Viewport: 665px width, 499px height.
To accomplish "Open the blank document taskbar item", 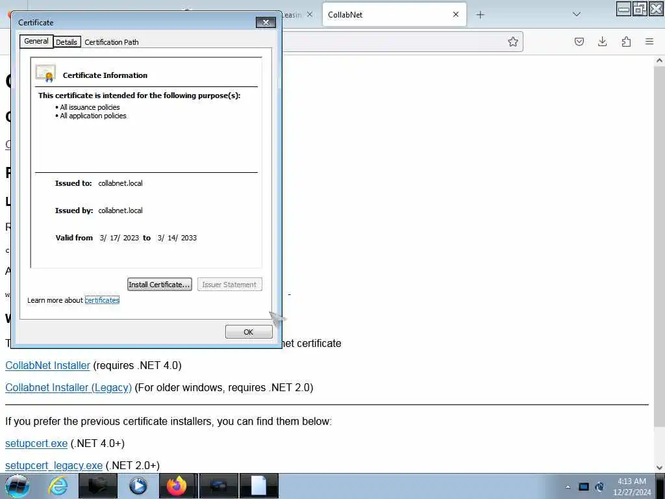I will [x=259, y=486].
